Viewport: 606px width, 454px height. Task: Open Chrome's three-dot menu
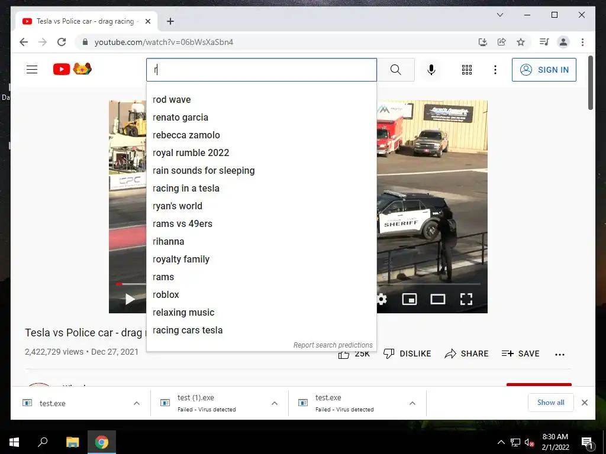point(582,42)
